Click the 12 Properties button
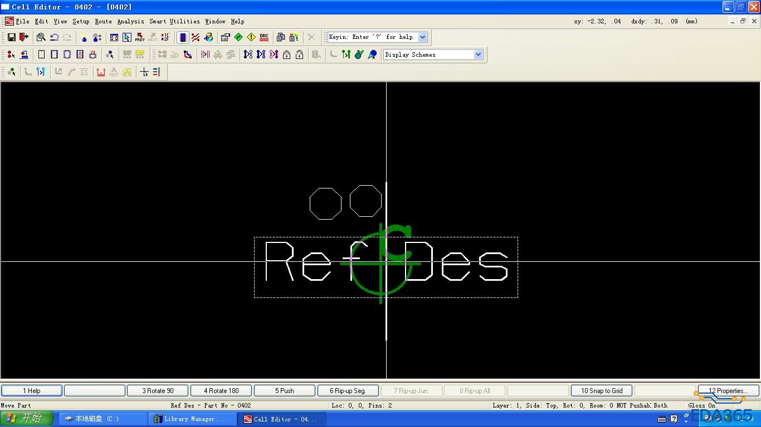Viewport: 761px width, 427px height. coord(728,391)
